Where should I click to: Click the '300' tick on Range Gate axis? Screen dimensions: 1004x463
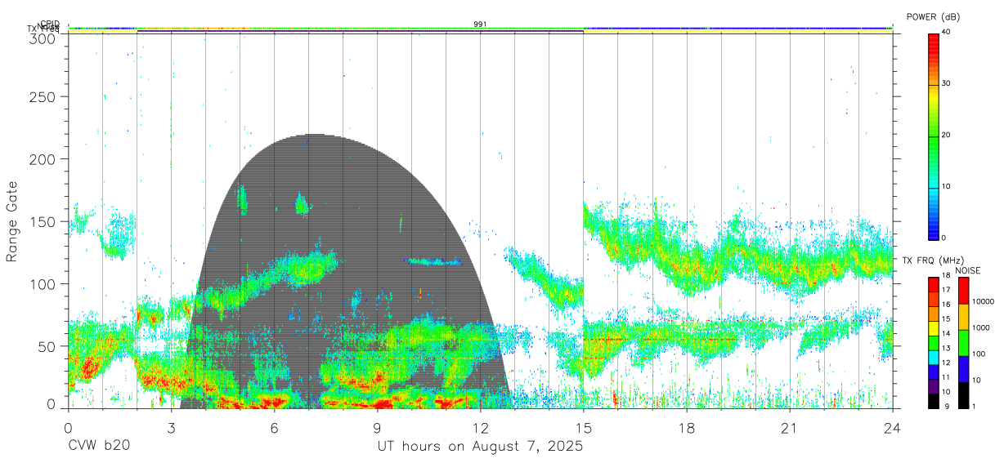tap(43, 38)
